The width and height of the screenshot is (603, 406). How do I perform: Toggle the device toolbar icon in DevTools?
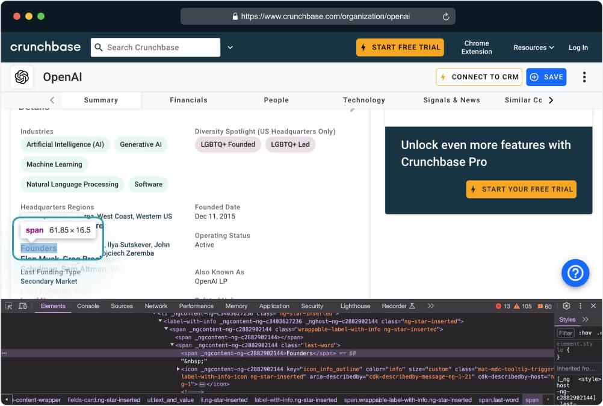tap(22, 306)
